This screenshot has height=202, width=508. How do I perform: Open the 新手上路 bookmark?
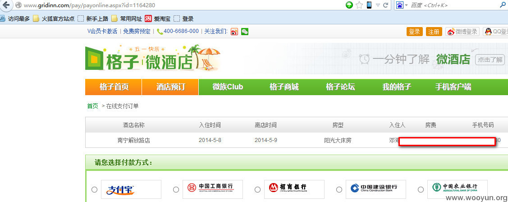93,19
